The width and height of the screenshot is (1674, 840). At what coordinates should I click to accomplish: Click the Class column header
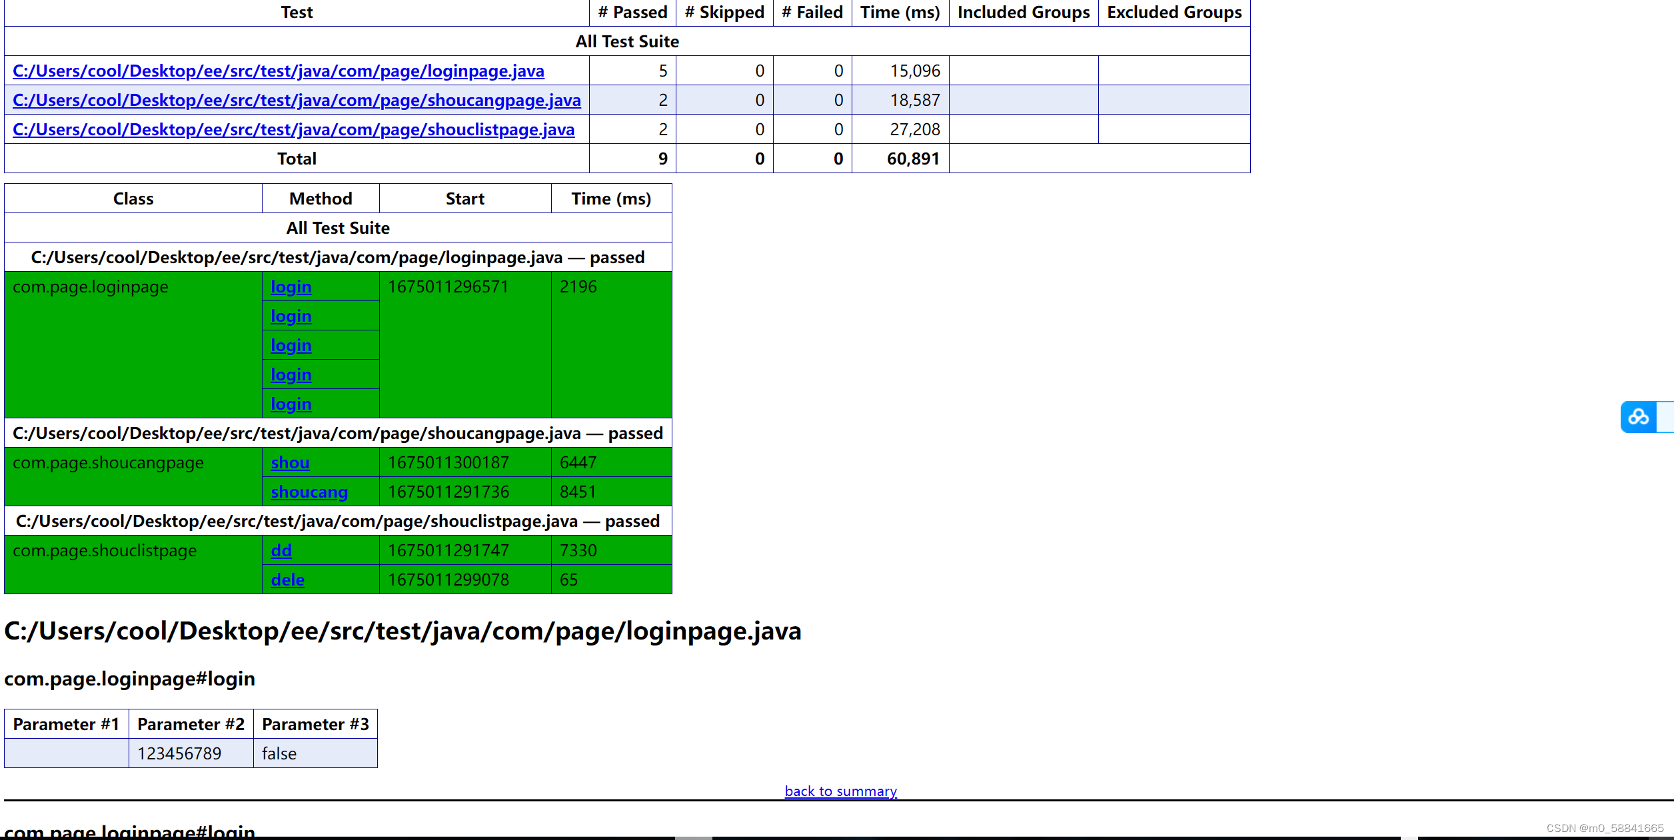point(133,199)
